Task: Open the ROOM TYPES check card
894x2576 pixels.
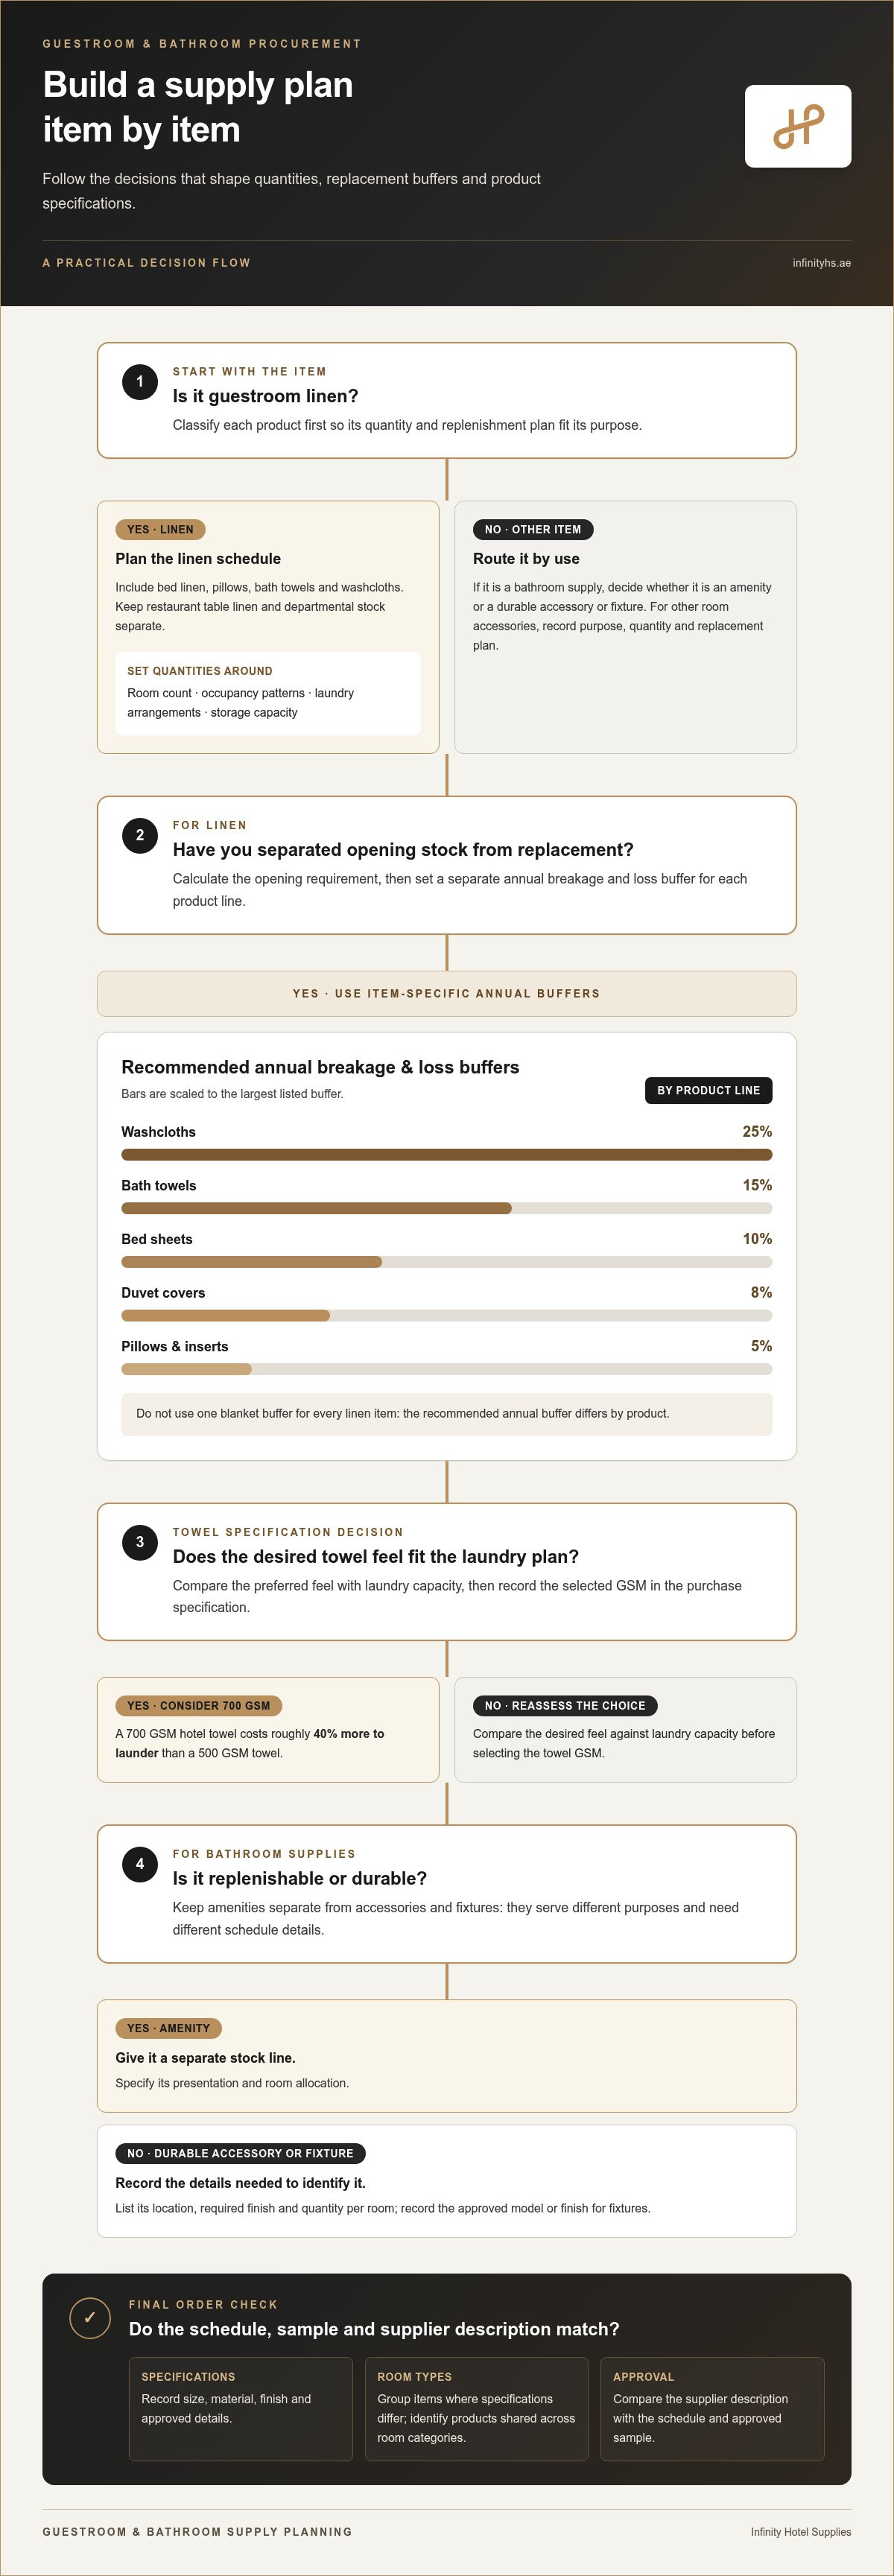Action: coord(477,2408)
